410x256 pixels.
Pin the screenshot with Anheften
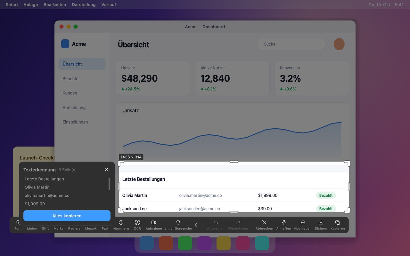tap(283, 225)
